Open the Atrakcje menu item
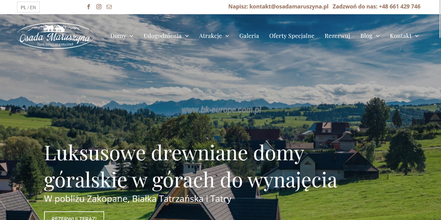The height and width of the screenshot is (220, 441). click(211, 36)
